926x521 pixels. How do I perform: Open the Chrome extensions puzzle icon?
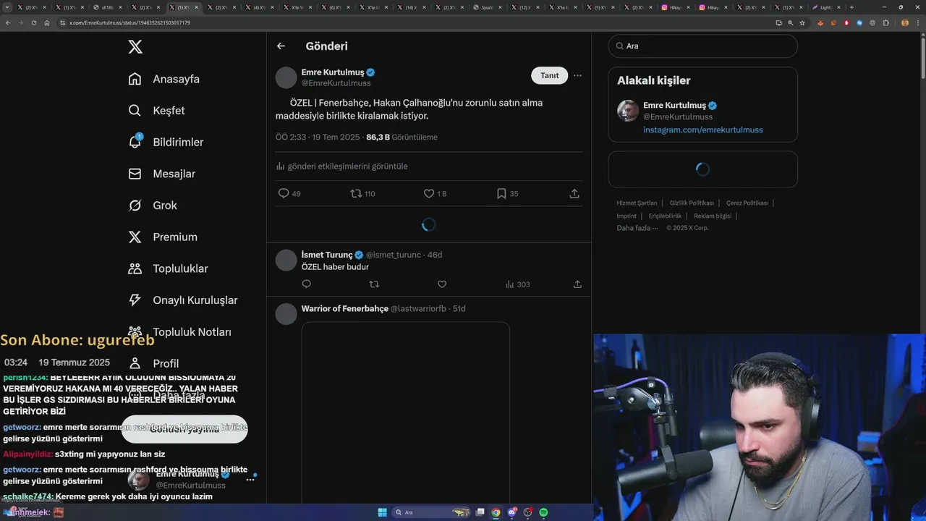point(885,22)
